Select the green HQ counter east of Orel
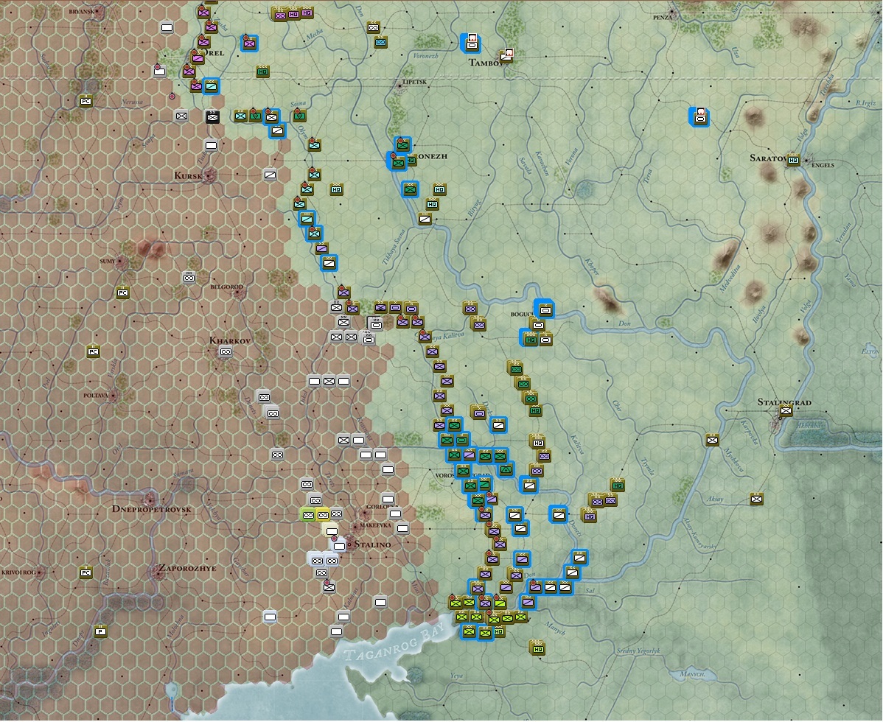 tap(262, 71)
